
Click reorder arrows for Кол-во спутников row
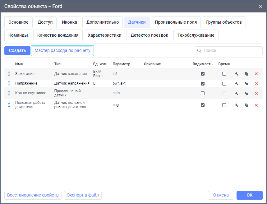(9, 93)
